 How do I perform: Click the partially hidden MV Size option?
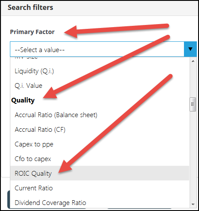click(26, 58)
